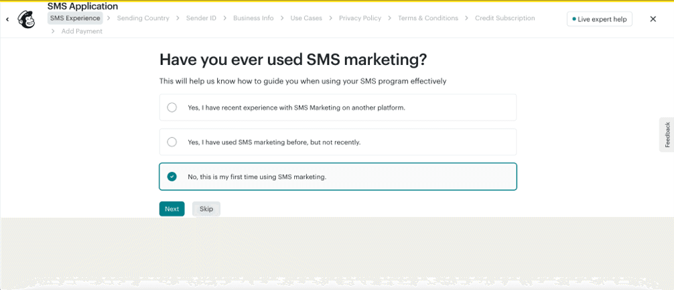Open the Sender ID step
Screen dimensions: 674x290
(x=201, y=18)
